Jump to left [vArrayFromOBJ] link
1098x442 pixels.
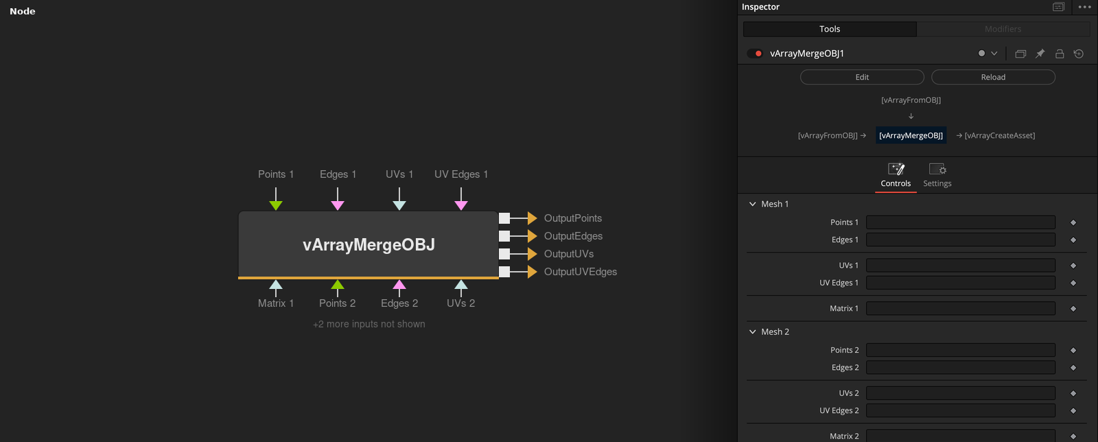pos(828,136)
